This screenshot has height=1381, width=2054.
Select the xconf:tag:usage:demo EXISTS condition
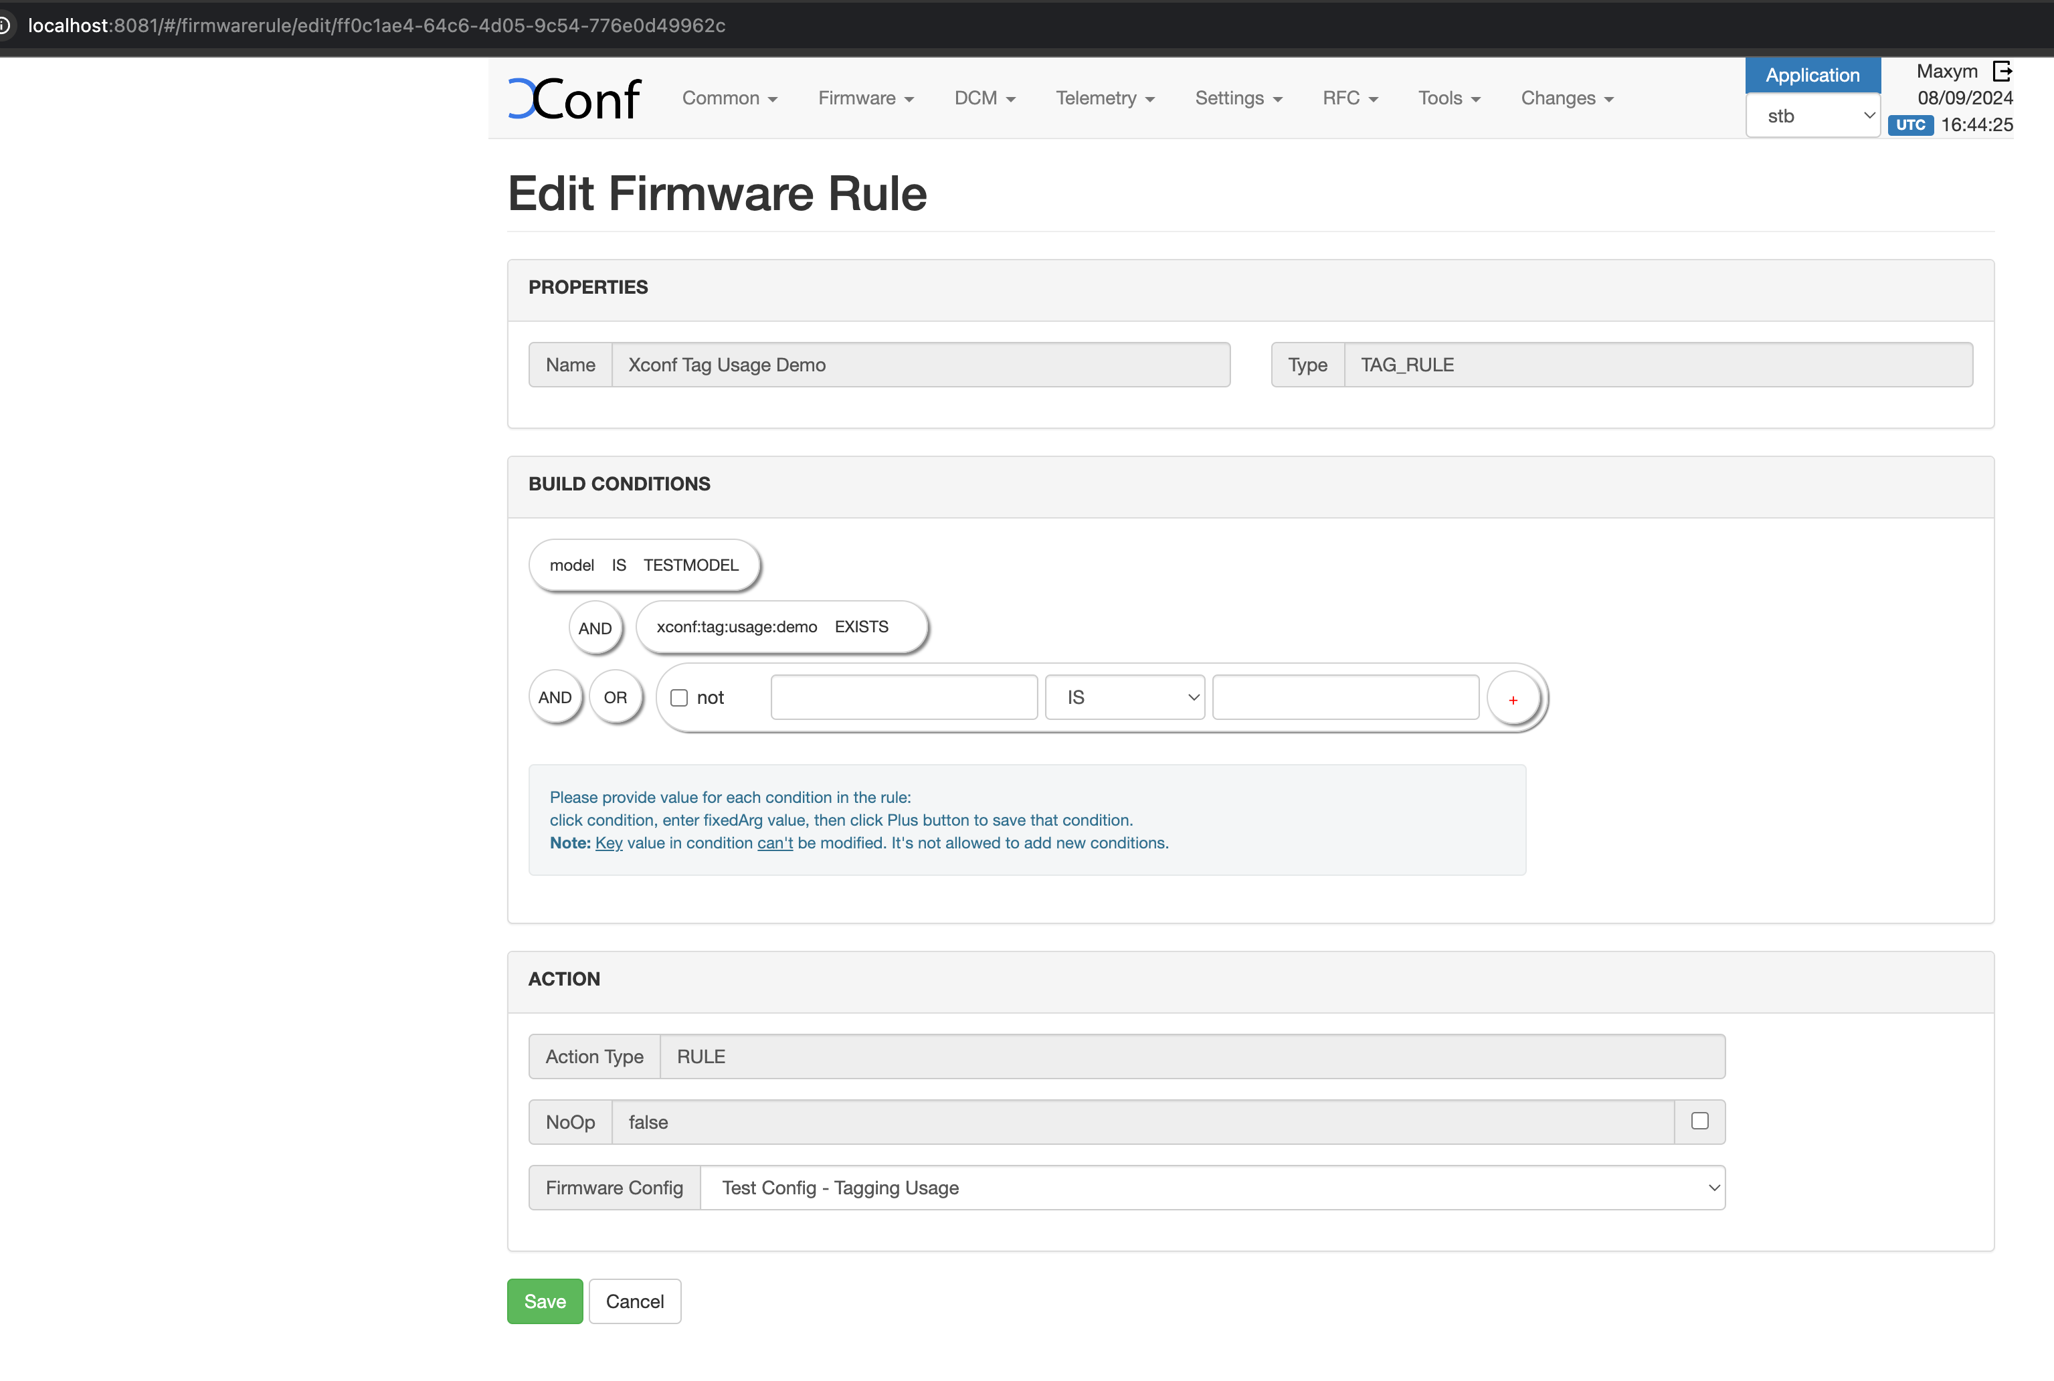[780, 627]
